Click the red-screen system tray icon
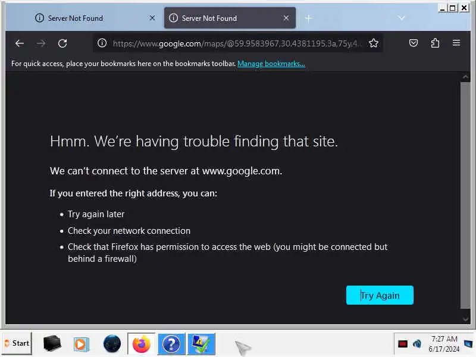 [x=403, y=344]
